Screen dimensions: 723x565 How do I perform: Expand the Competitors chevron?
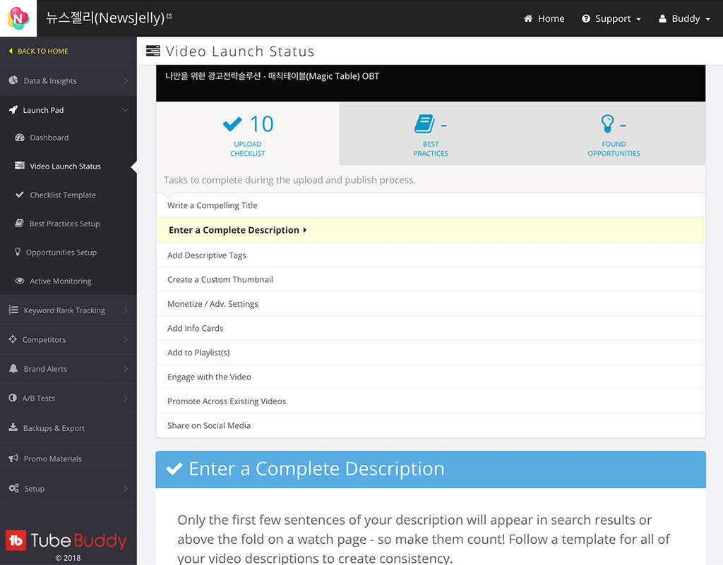pyautogui.click(x=126, y=339)
